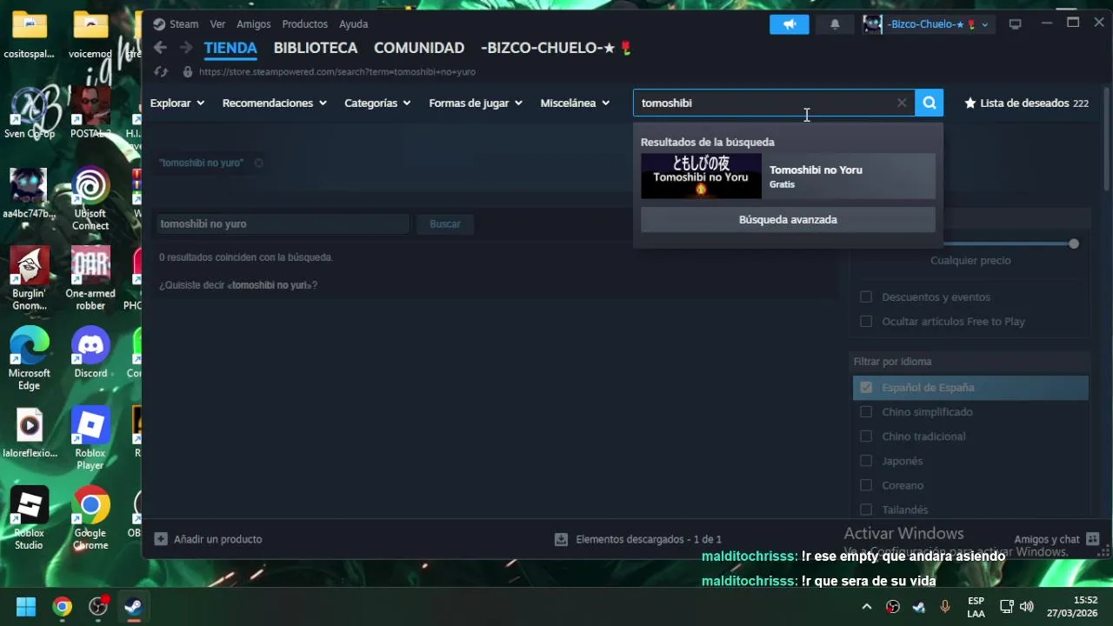The image size is (1113, 626).
Task: Click the Búsqueda avanzada button
Action: [x=788, y=220]
